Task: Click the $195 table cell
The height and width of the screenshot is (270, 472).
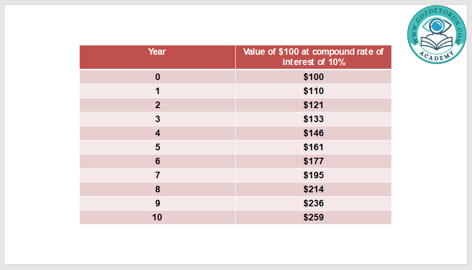Action: [313, 175]
